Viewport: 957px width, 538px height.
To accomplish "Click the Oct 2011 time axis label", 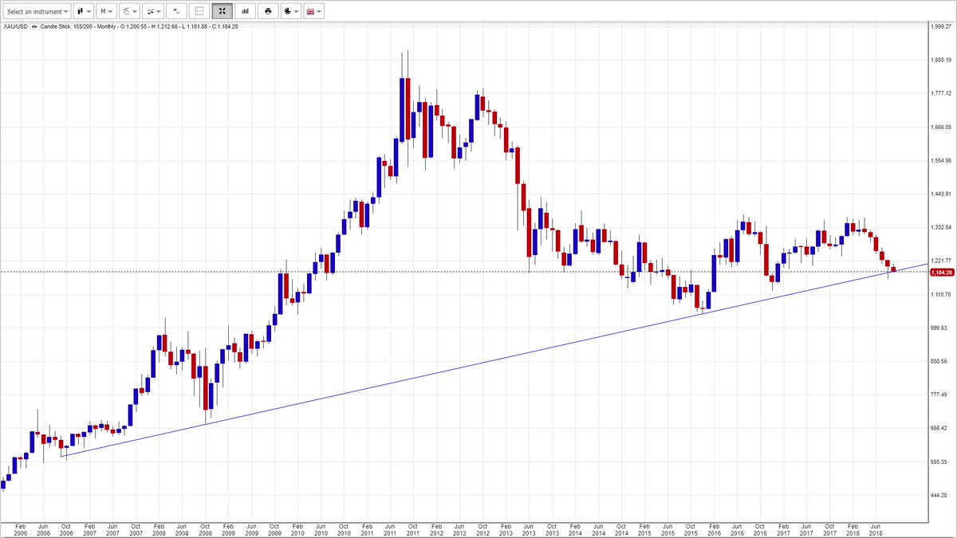I will [x=413, y=530].
